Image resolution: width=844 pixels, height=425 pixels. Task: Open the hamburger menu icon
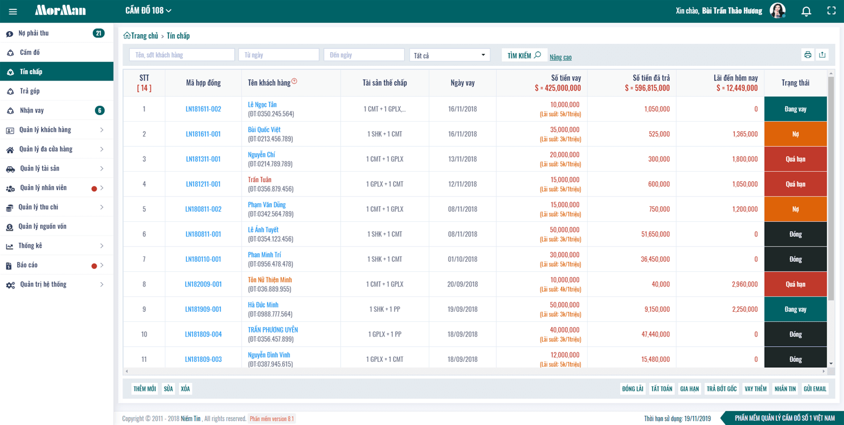13,11
